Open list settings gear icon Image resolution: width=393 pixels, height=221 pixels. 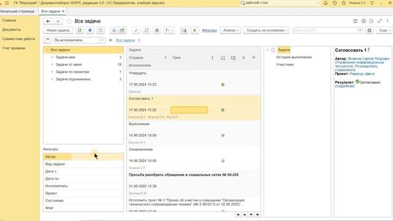(370, 30)
